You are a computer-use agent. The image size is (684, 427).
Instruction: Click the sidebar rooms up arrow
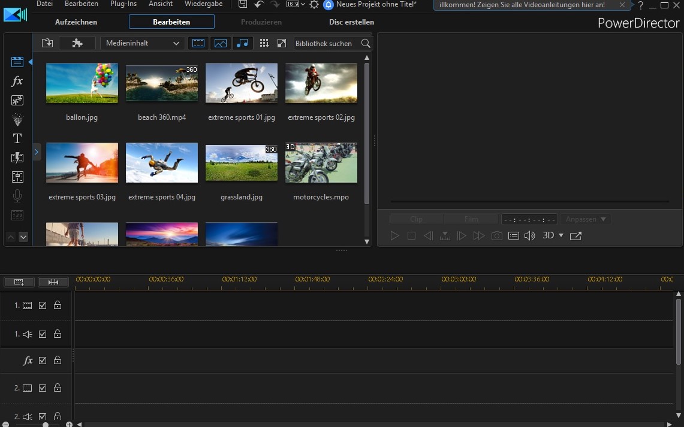click(x=11, y=237)
